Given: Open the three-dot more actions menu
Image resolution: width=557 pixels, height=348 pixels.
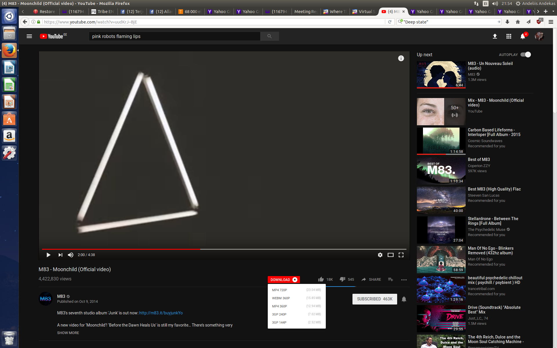Looking at the screenshot, I should tap(404, 280).
